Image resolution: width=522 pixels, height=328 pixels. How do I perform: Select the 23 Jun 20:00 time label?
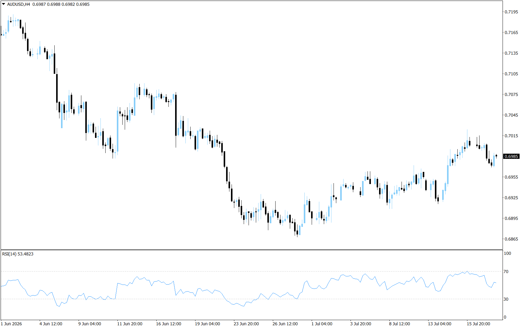[x=246, y=324]
